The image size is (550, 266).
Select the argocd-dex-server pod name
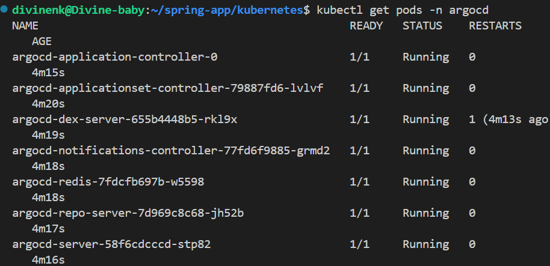[x=125, y=119]
